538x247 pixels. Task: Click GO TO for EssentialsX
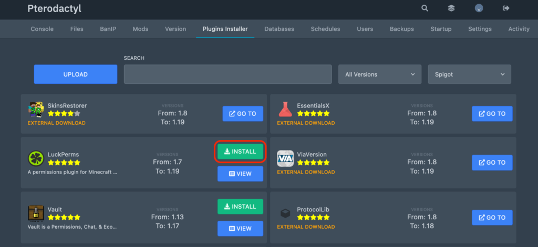click(492, 114)
